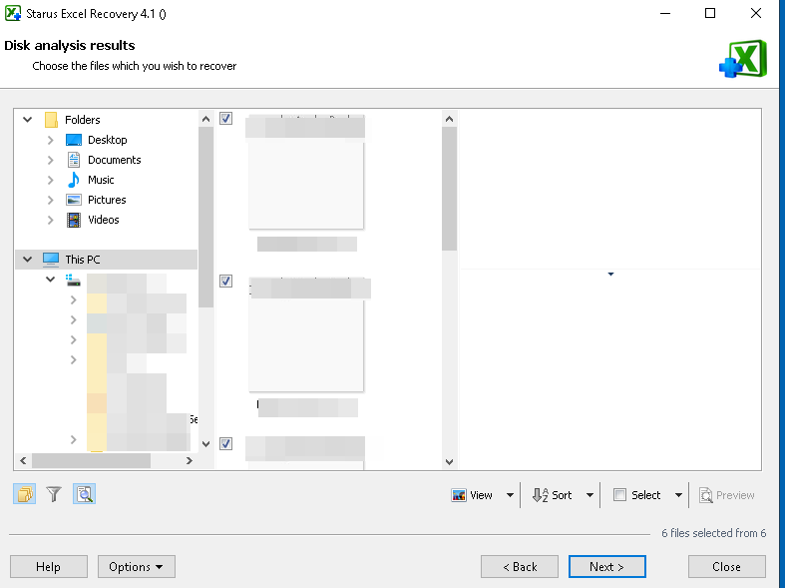785x588 pixels.
Task: Click the folders view icon at bottom left
Action: coord(25,494)
